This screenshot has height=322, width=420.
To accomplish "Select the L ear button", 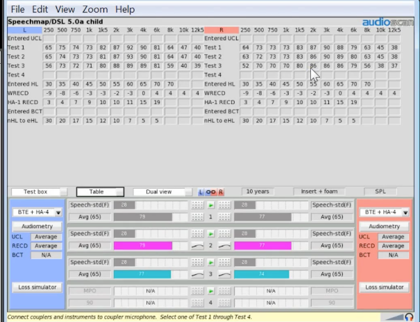I will (201, 192).
